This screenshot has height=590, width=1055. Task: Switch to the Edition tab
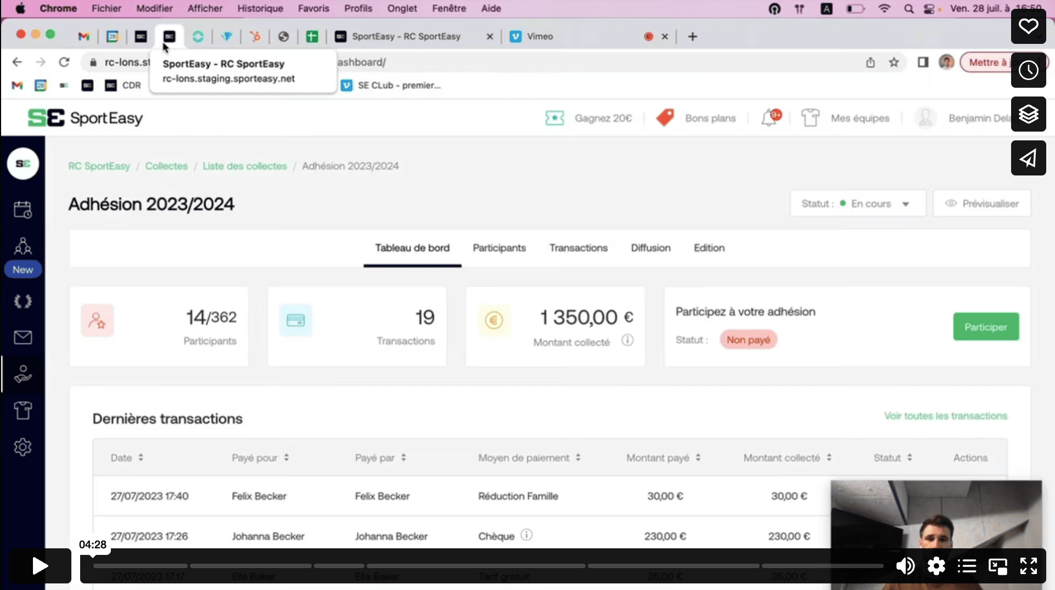(709, 248)
